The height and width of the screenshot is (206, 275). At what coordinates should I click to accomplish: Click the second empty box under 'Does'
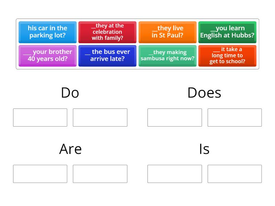tap(234, 117)
